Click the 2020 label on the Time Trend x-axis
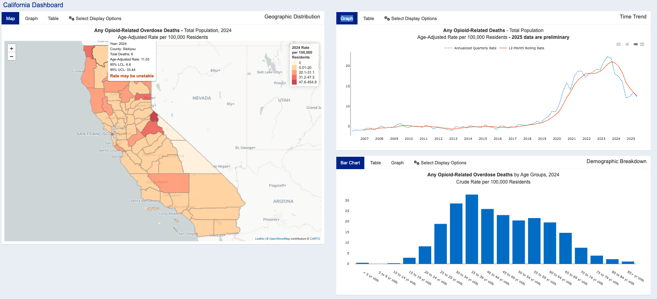This screenshot has width=657, height=299. click(557, 139)
